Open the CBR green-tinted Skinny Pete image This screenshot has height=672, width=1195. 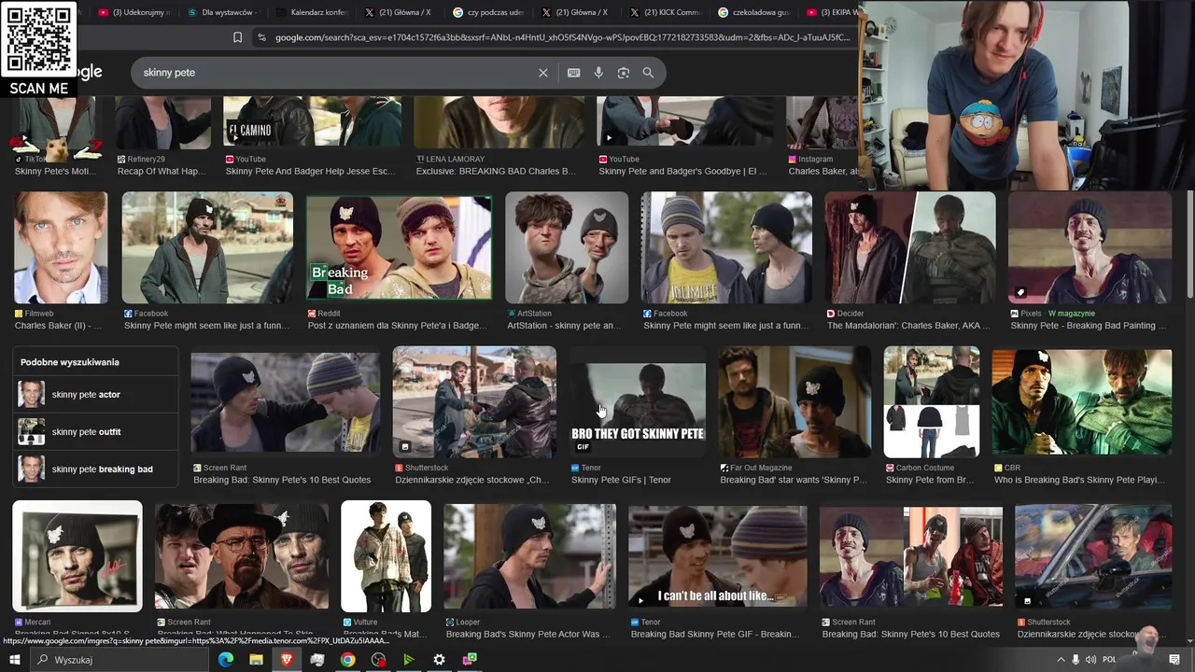(1081, 401)
